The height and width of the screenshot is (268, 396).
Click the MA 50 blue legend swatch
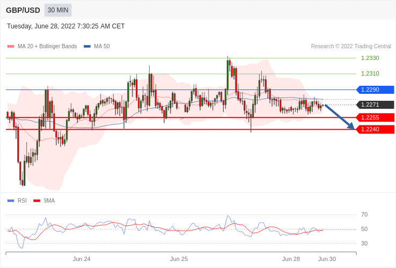(87, 47)
